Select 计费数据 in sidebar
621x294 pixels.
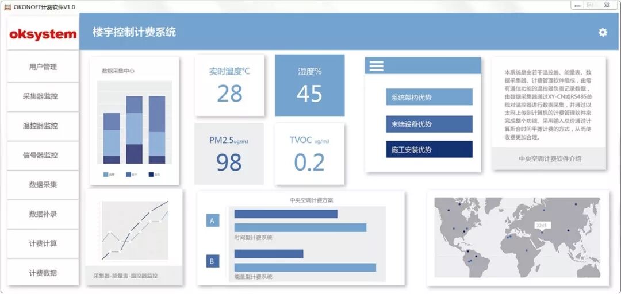click(x=43, y=273)
